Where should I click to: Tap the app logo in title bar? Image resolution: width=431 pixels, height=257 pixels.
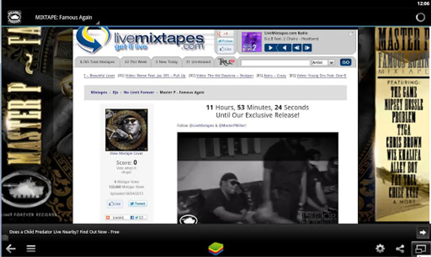tap(14, 17)
